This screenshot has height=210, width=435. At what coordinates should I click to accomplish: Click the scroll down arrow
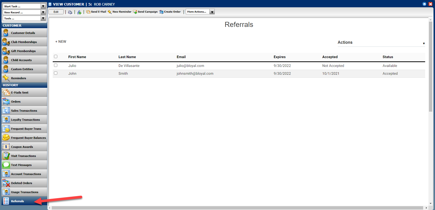click(x=430, y=203)
